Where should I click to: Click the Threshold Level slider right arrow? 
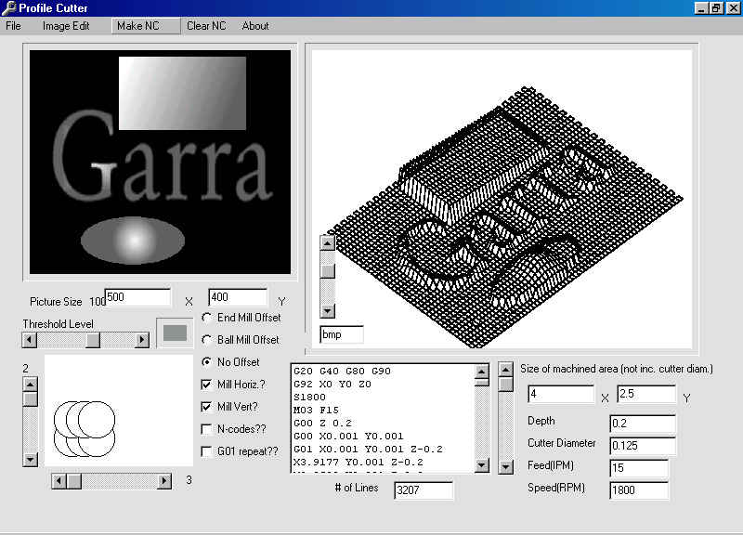coord(141,341)
